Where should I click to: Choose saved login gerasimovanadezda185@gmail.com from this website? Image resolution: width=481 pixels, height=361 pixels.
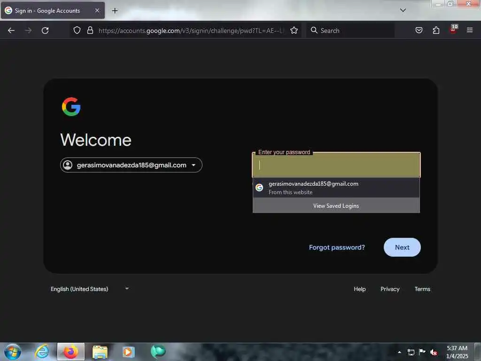[x=336, y=188]
